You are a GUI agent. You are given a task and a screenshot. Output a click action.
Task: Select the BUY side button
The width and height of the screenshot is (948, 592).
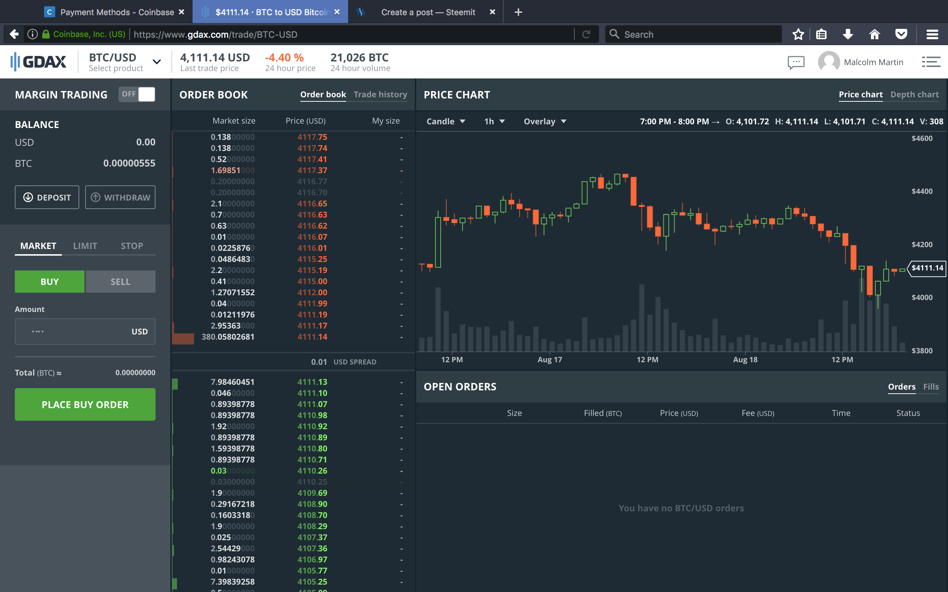(49, 282)
